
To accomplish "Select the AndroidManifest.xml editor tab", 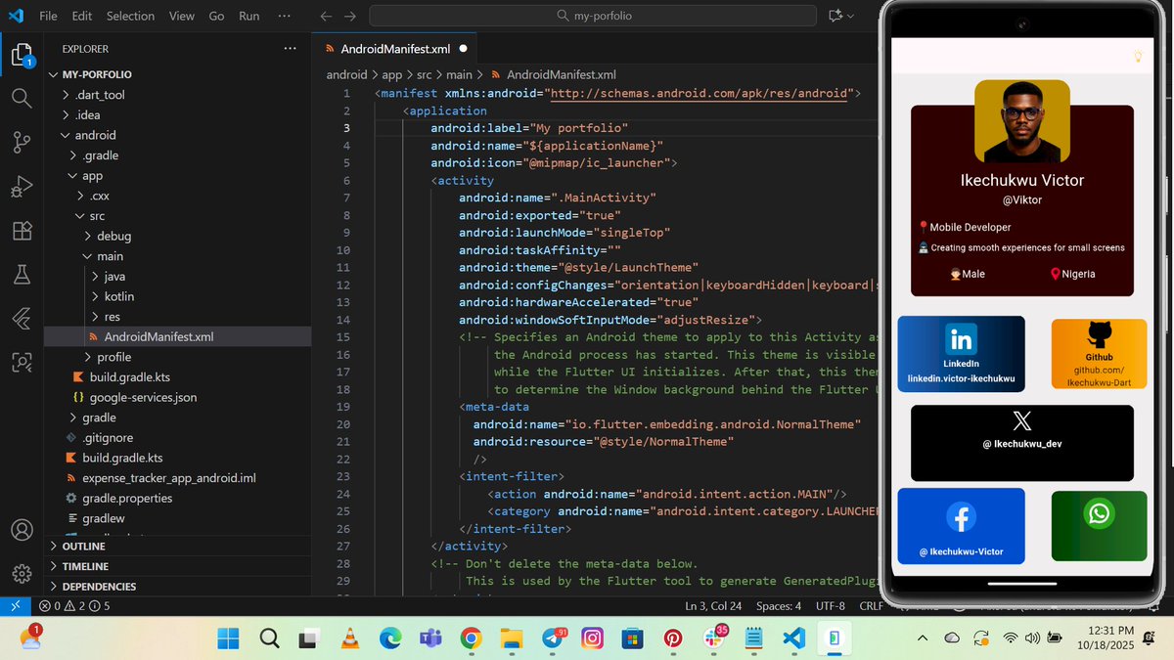I will pos(395,48).
